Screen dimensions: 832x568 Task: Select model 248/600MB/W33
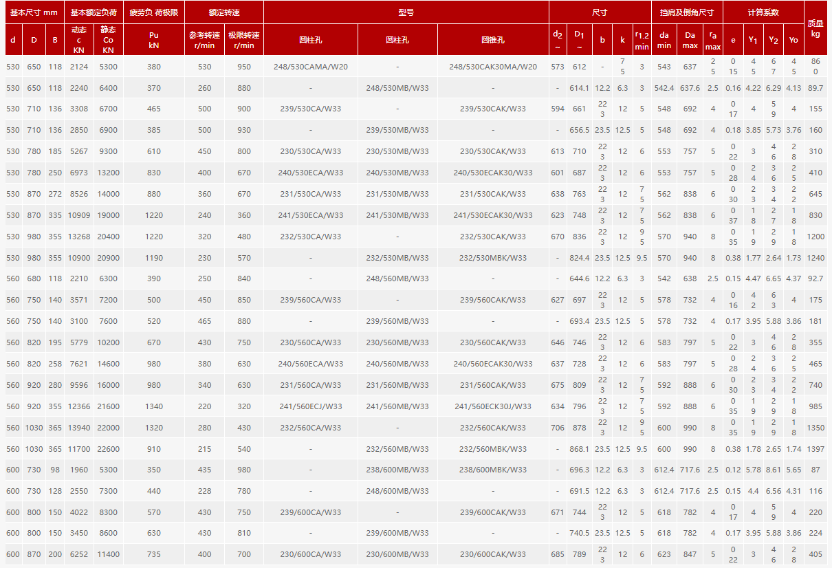(x=397, y=491)
